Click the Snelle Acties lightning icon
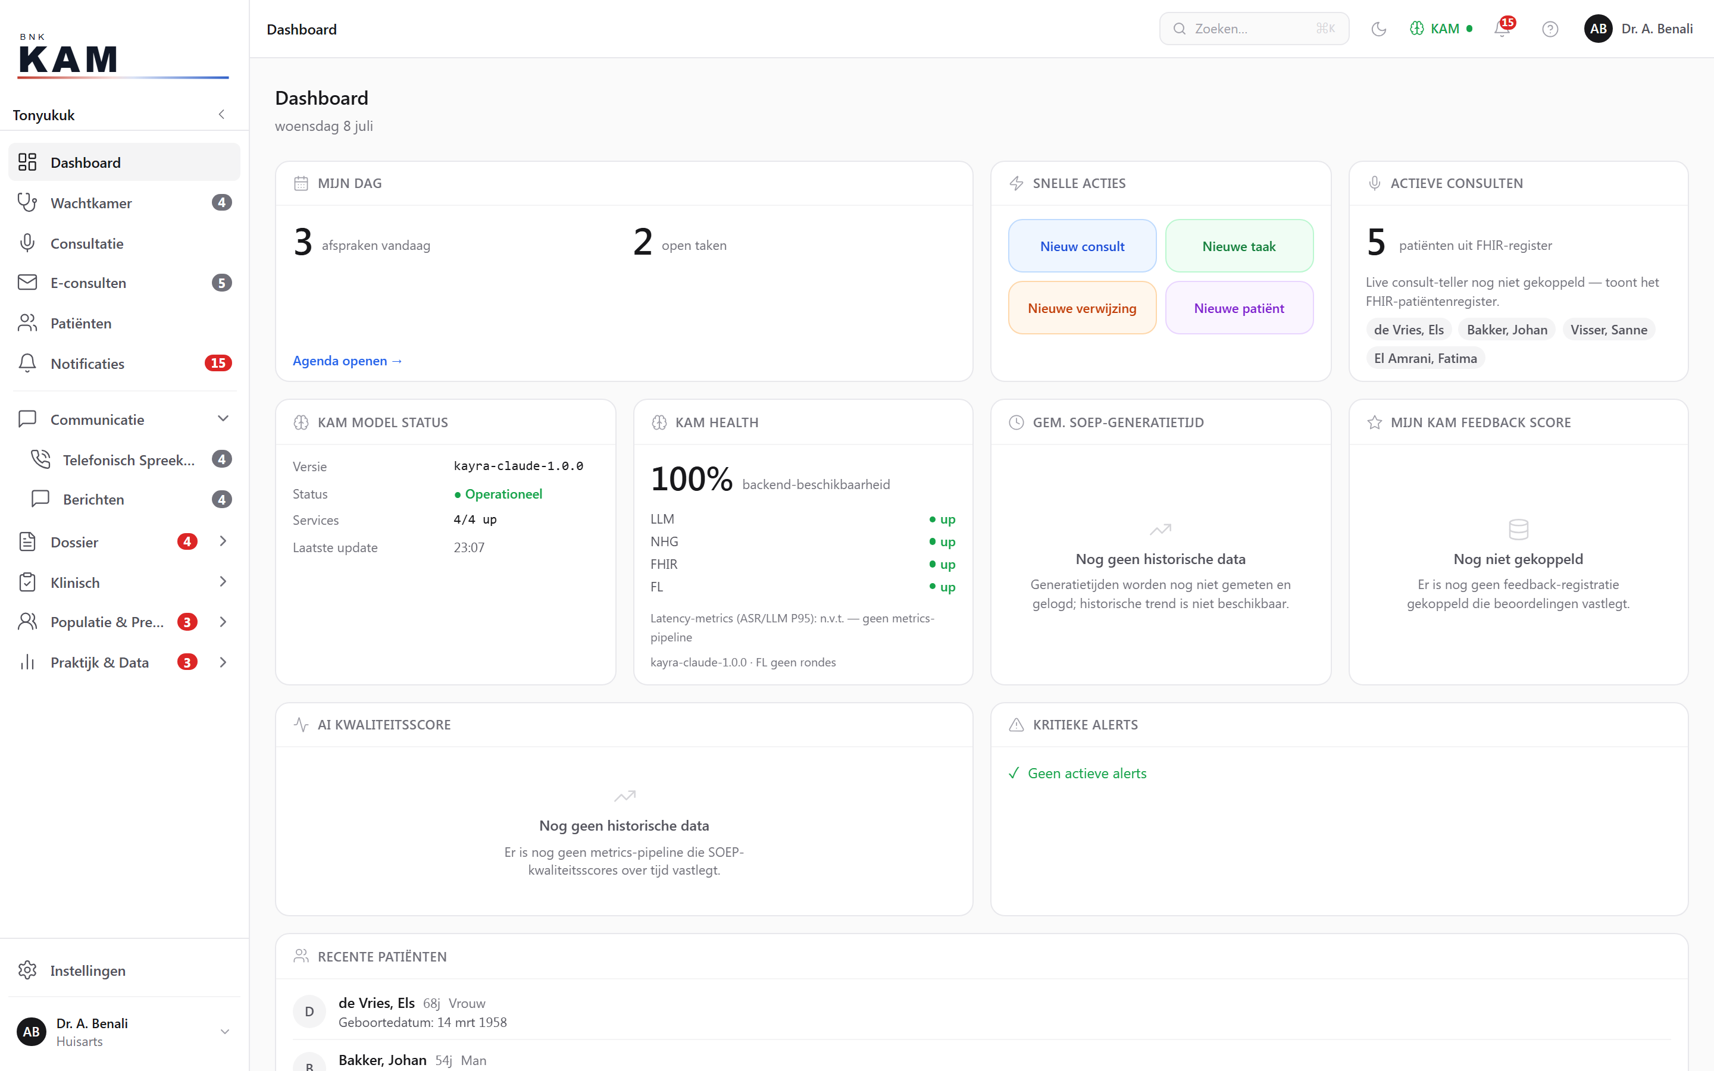The image size is (1714, 1071). [1016, 183]
